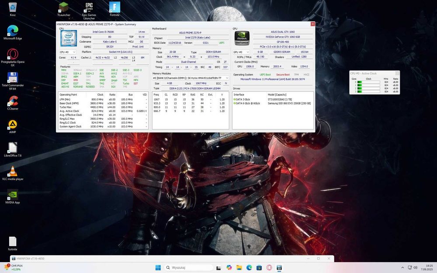Click the Socket H4 (LGA1151) platform value

click(x=121, y=52)
